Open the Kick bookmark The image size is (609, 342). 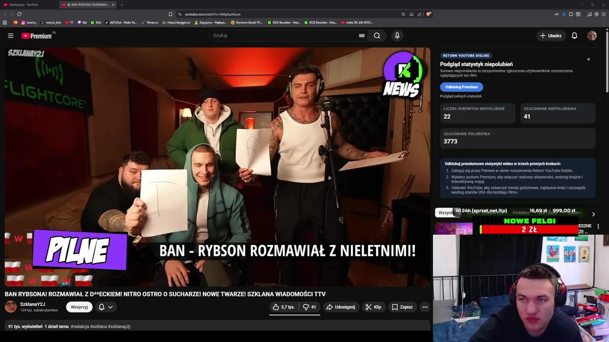(96, 22)
